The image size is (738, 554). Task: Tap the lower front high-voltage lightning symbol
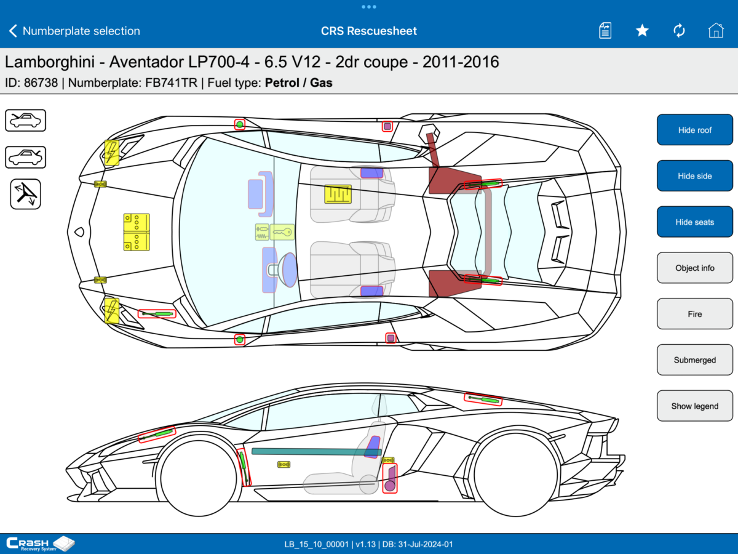pos(111,310)
